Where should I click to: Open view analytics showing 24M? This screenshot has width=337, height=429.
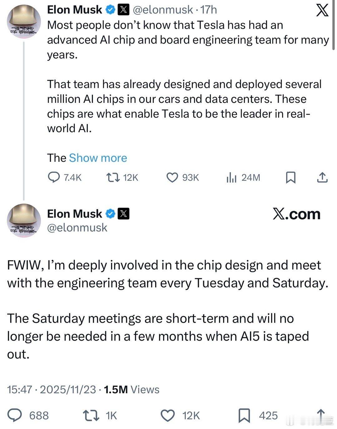click(231, 178)
